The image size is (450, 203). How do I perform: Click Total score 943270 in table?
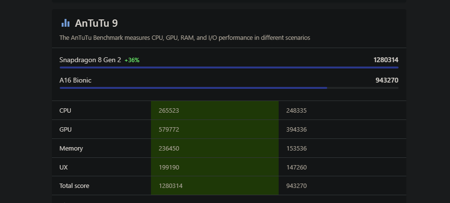pos(297,186)
